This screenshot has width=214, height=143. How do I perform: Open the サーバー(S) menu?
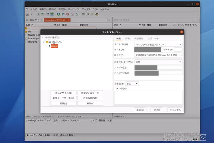tap(74, 9)
